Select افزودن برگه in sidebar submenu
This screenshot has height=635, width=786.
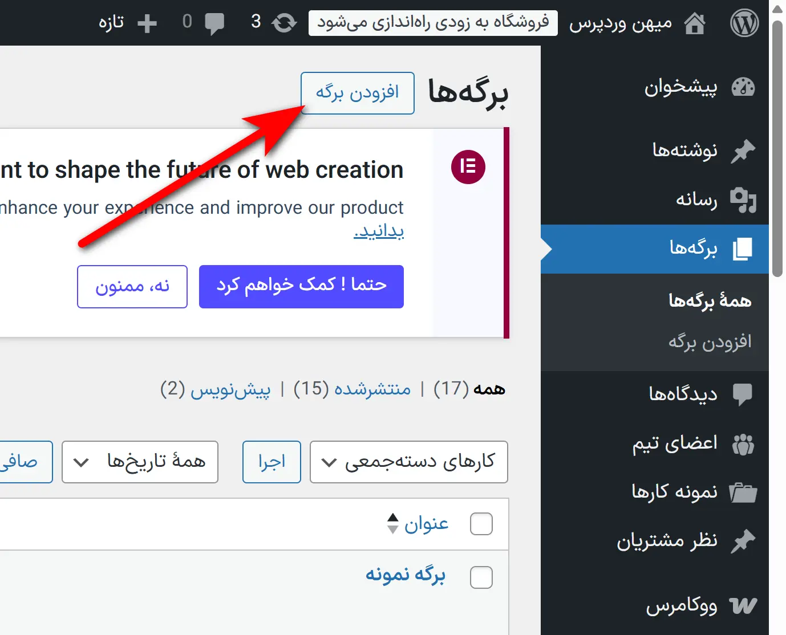710,341
